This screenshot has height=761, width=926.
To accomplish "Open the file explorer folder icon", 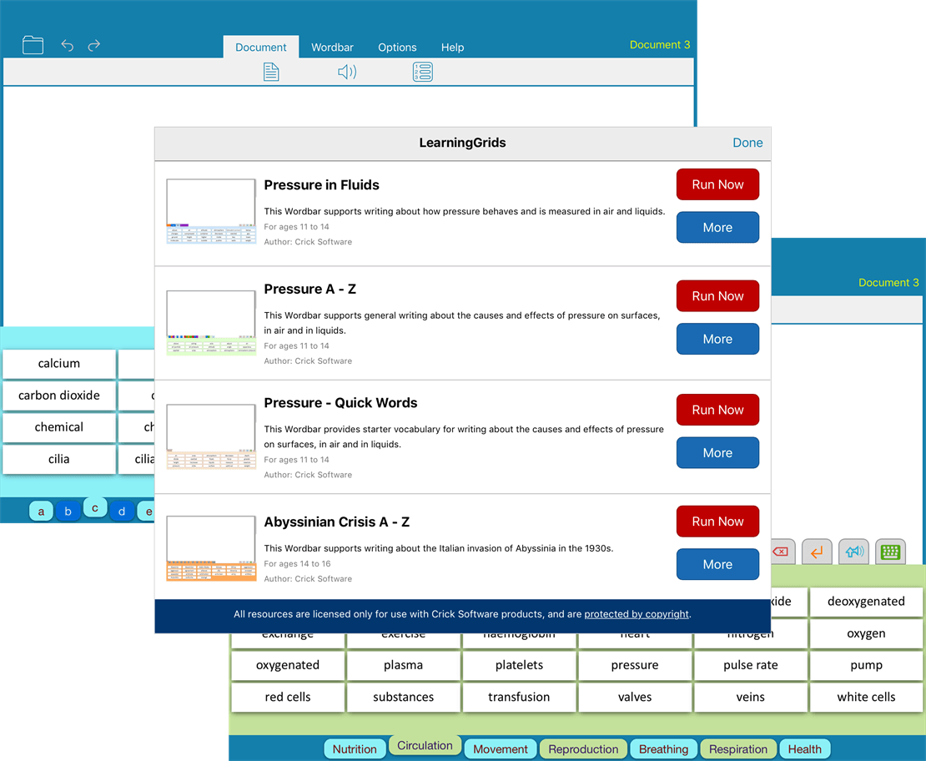I will pyautogui.click(x=33, y=45).
